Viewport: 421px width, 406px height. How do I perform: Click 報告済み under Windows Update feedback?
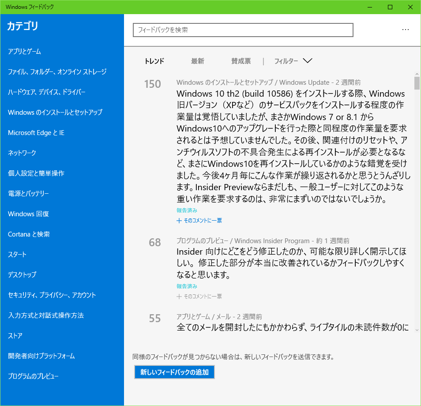coord(187,210)
